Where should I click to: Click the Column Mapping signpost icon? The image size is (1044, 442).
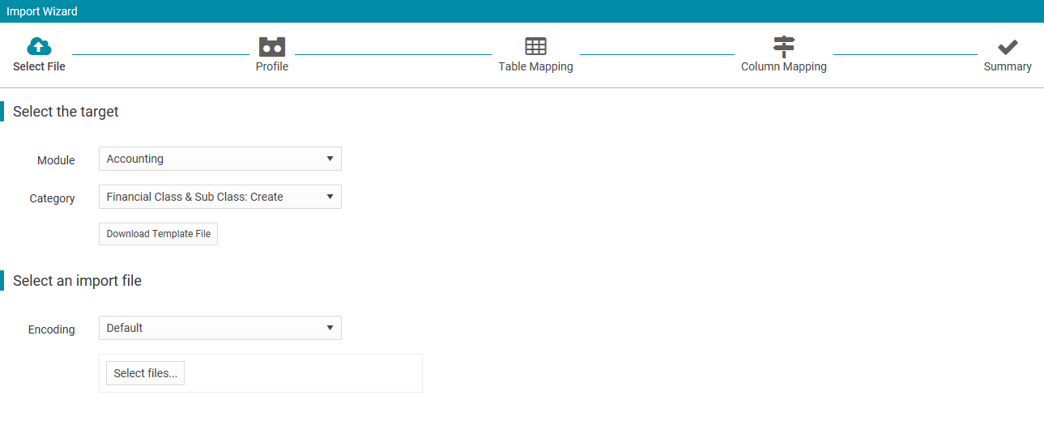(x=784, y=46)
